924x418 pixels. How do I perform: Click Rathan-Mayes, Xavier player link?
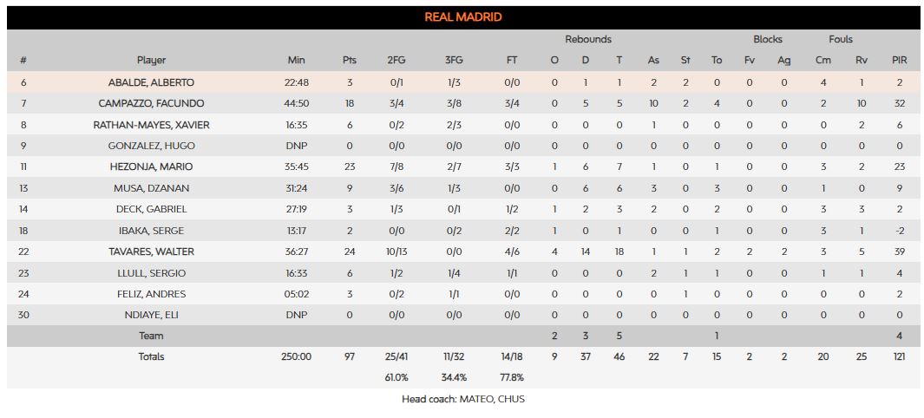[151, 125]
